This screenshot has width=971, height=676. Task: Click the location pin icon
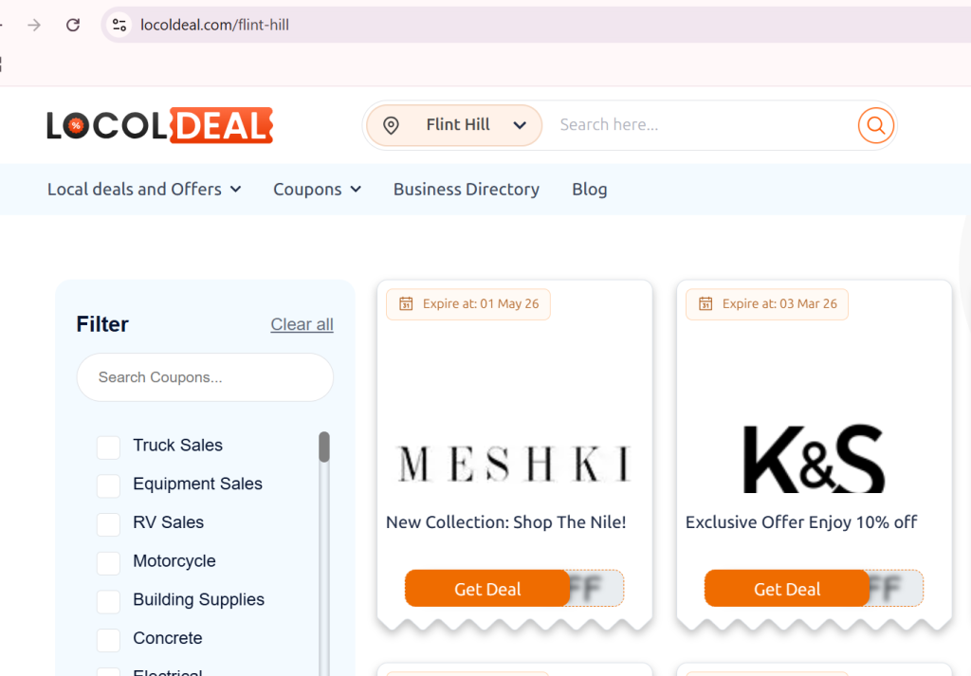pyautogui.click(x=391, y=125)
